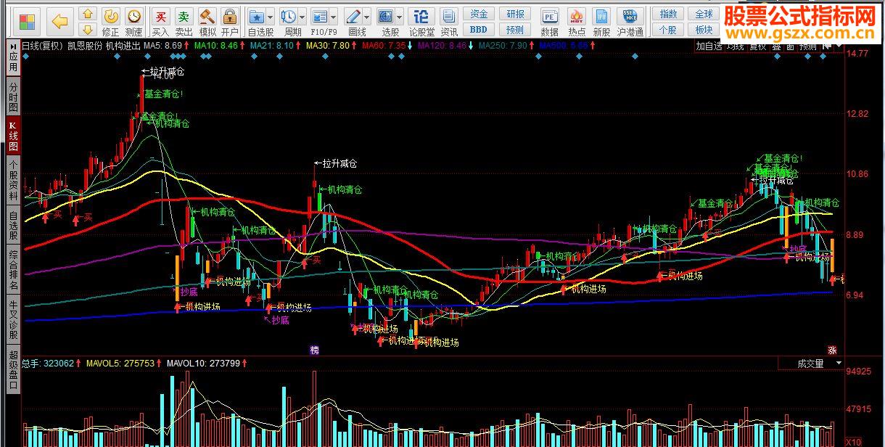885x447 pixels.
Task: Open the 个股资料 sidebar tab
Action: point(13,181)
